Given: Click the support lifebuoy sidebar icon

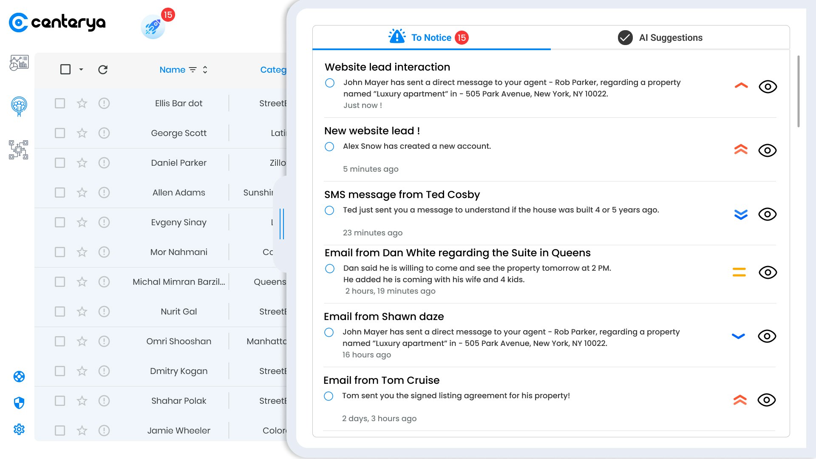Looking at the screenshot, I should tap(19, 377).
